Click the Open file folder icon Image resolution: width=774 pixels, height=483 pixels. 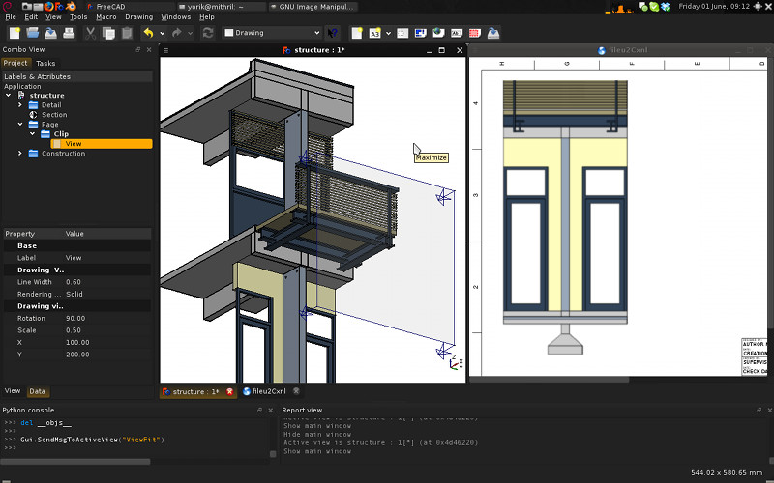[x=33, y=33]
